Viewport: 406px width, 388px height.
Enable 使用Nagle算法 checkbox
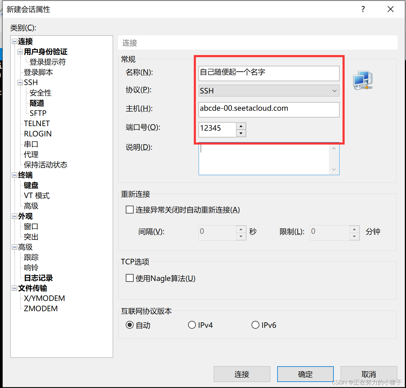130,278
